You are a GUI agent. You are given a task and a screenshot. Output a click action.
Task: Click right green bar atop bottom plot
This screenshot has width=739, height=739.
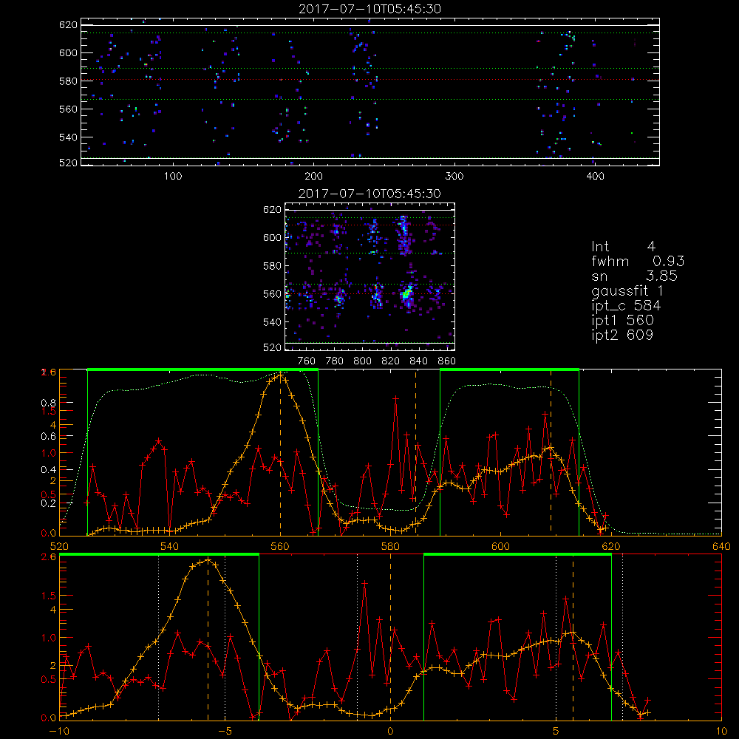coord(517,554)
